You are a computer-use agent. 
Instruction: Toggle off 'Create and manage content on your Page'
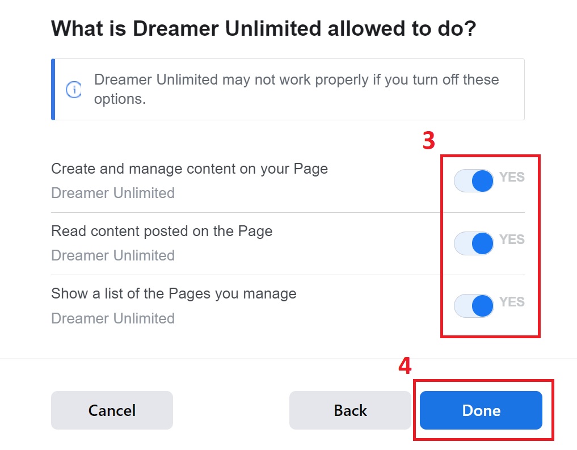474,180
